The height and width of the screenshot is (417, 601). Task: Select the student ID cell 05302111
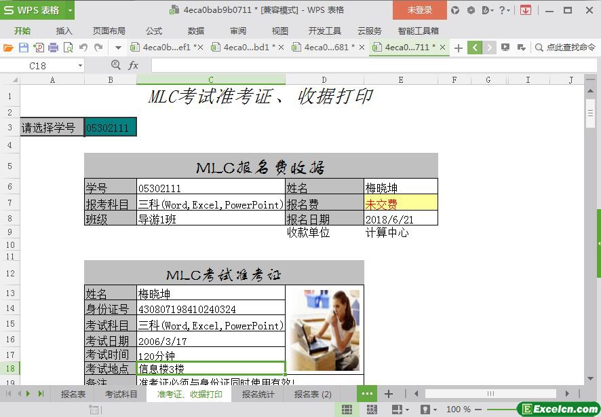click(x=110, y=128)
